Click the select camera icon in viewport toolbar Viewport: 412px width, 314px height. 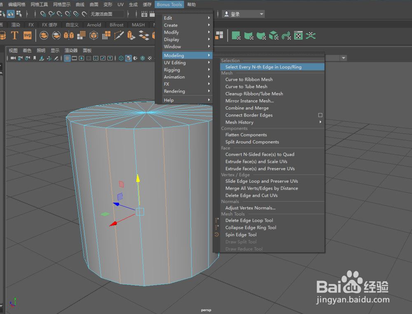(x=13, y=58)
